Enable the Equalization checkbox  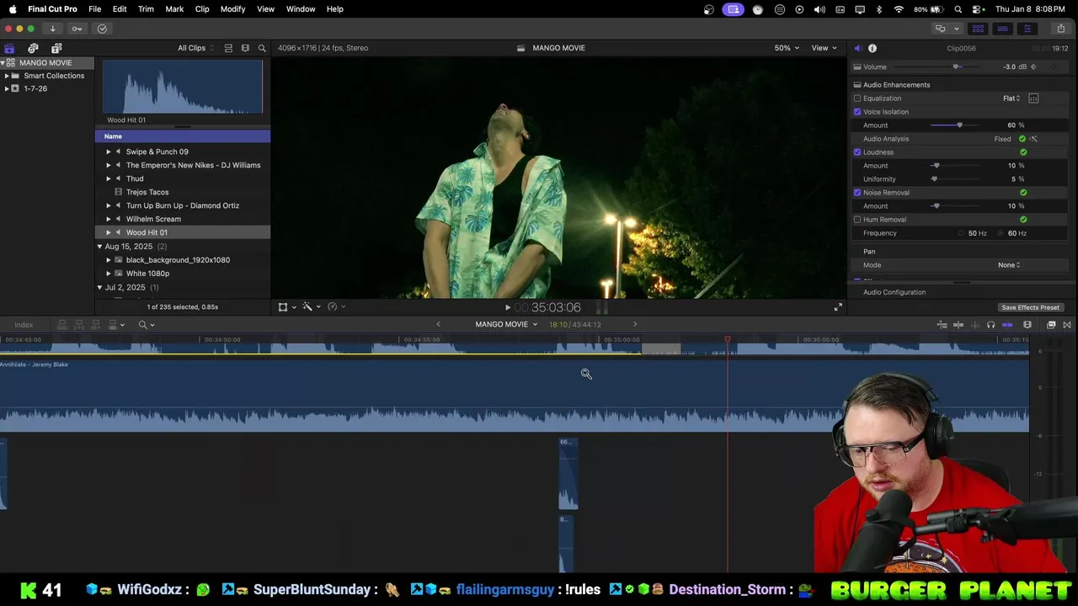857,98
